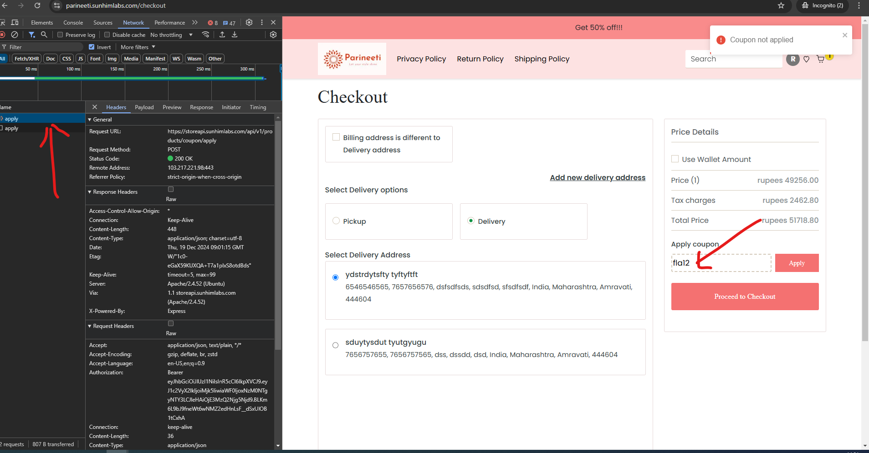Open Chrome three-dot browser menu
869x453 pixels.
point(859,5)
